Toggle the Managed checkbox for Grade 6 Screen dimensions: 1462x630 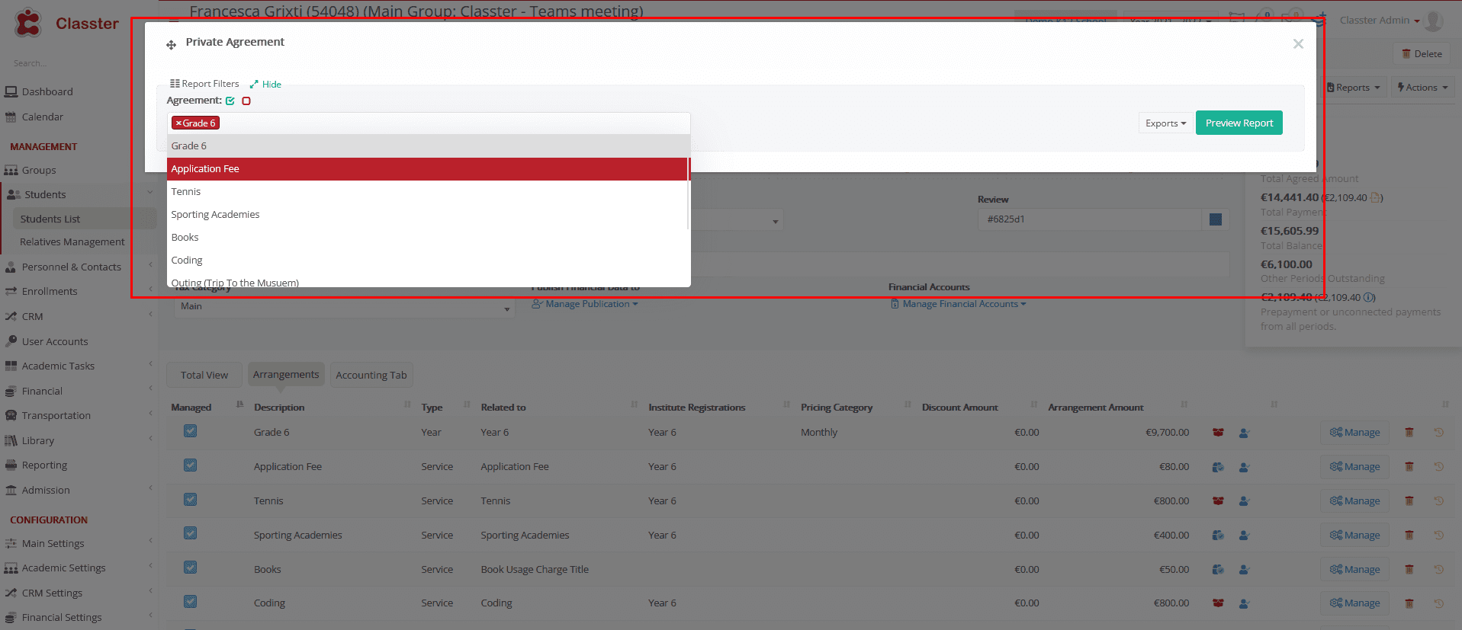[x=191, y=431]
